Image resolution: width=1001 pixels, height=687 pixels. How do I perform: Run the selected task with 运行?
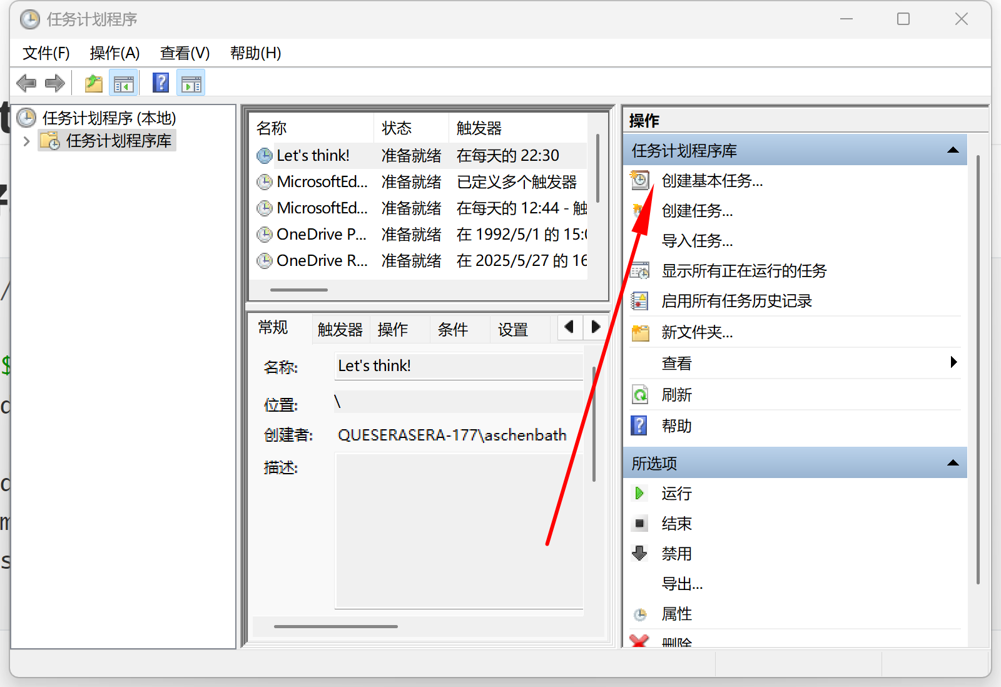coord(676,494)
